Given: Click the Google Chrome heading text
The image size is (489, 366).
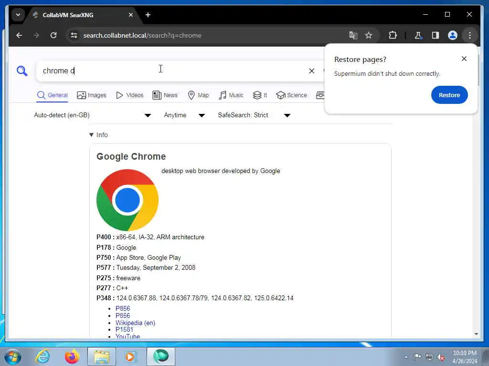Looking at the screenshot, I should pos(131,156).
